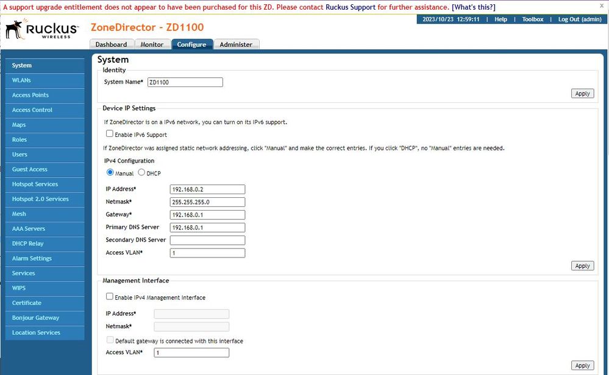Open WLANs in the sidebar
The height and width of the screenshot is (375, 609).
coord(21,80)
